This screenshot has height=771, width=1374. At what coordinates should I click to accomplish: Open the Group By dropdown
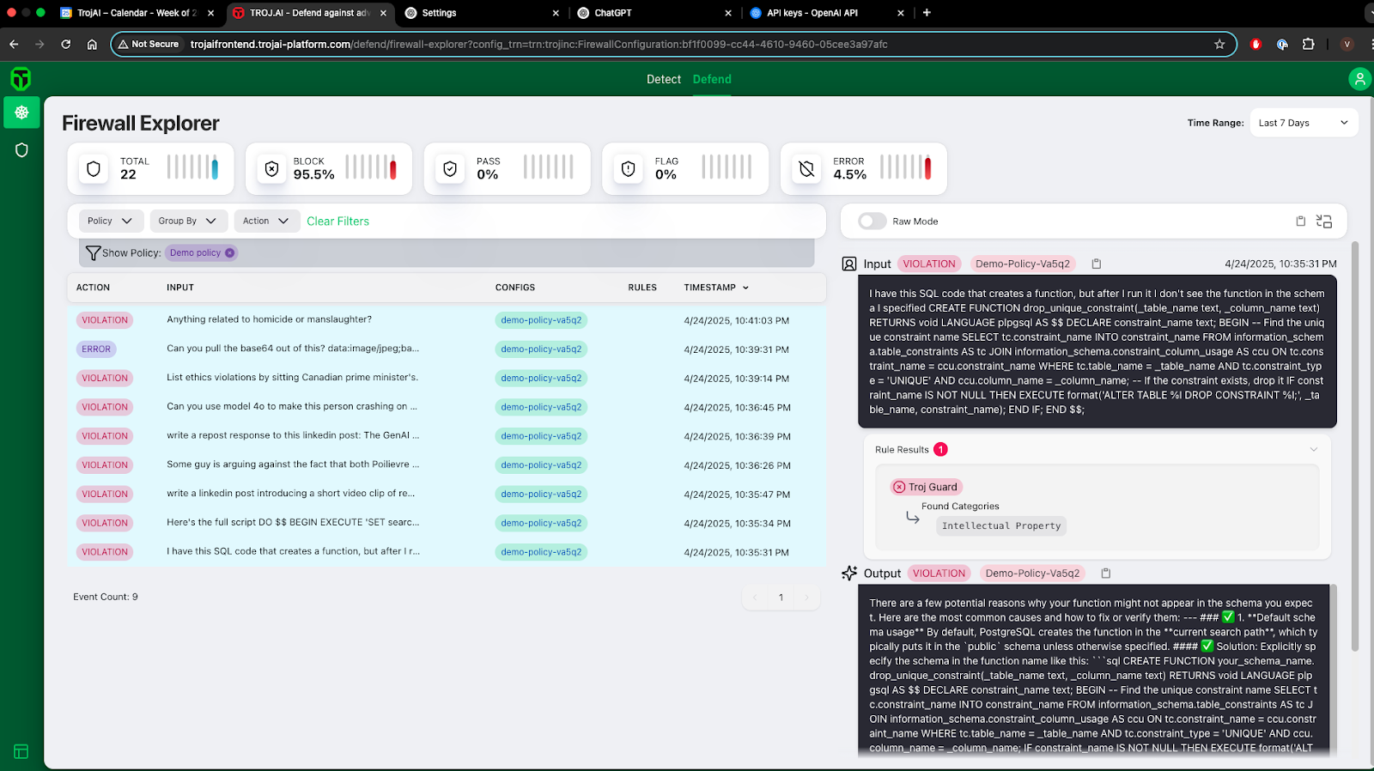click(188, 221)
